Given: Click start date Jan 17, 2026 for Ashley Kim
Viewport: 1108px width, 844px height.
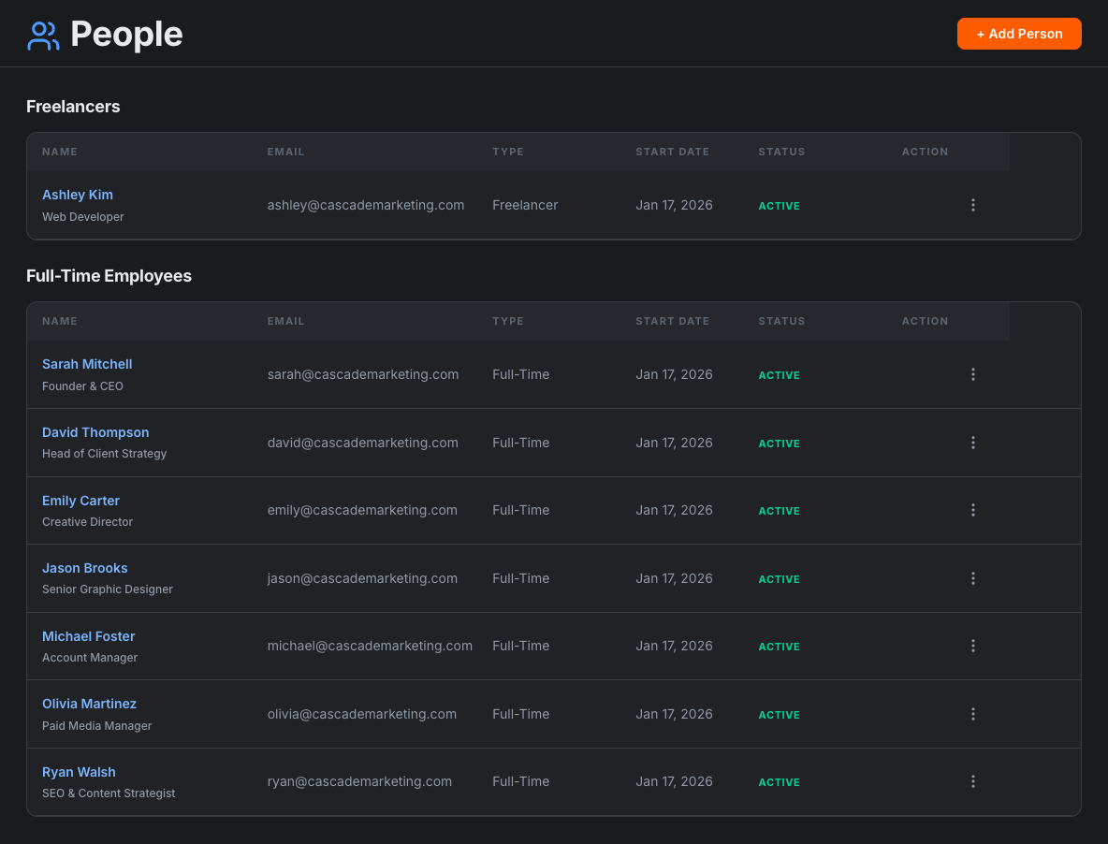Looking at the screenshot, I should coord(674,205).
